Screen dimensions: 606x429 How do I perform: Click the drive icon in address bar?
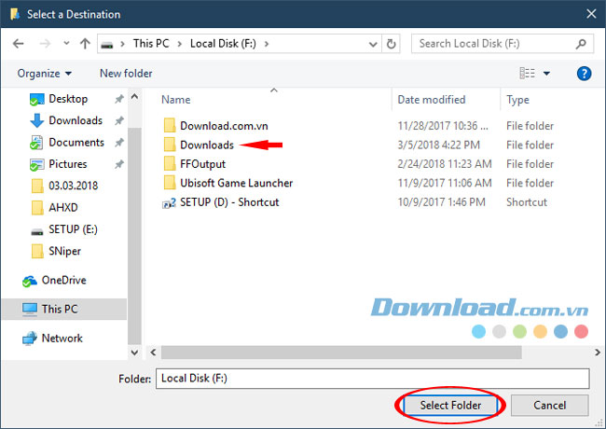point(107,45)
